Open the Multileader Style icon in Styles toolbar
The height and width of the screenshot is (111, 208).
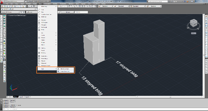click(147, 6)
